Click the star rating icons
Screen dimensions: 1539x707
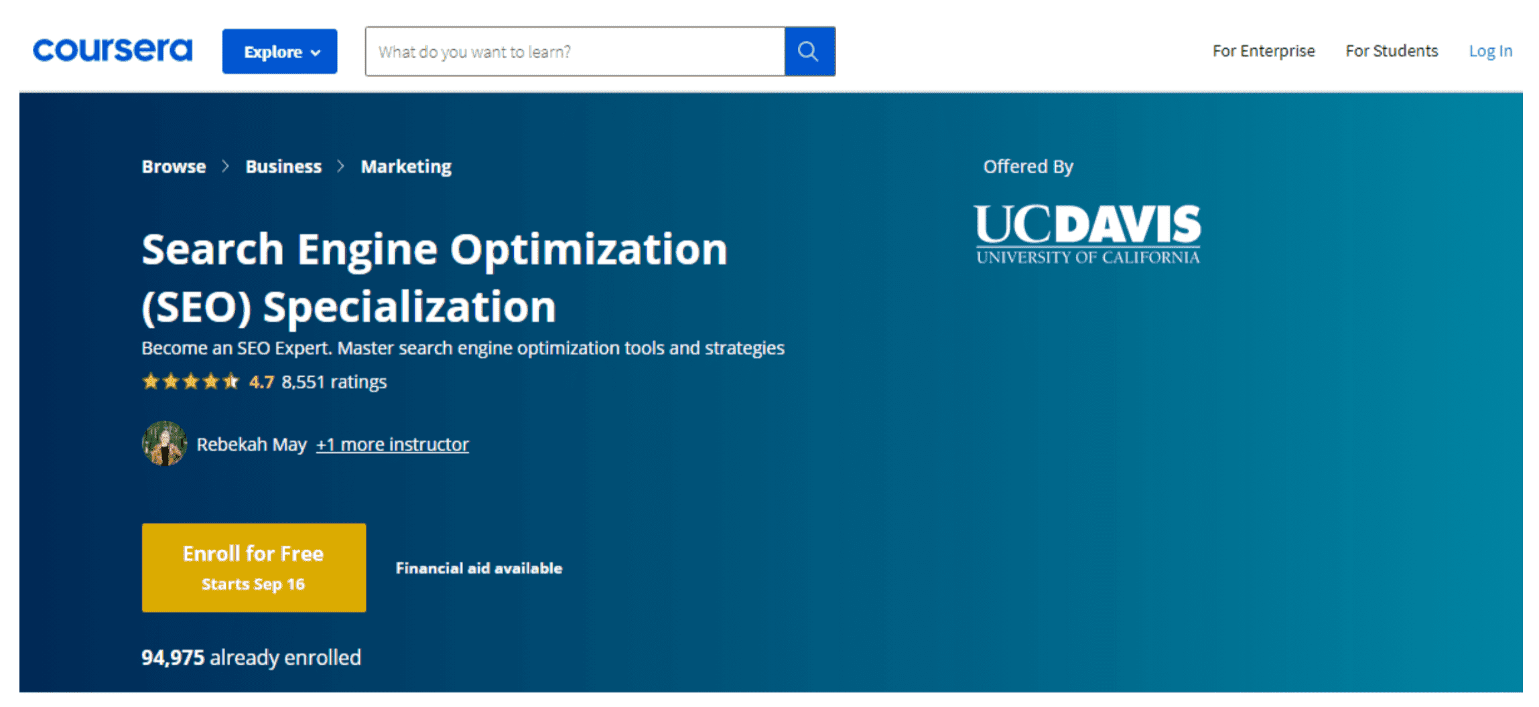pyautogui.click(x=190, y=382)
